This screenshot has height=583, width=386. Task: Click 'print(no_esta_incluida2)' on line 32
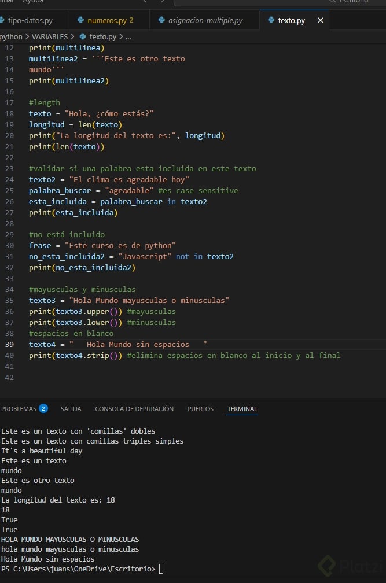(82, 268)
